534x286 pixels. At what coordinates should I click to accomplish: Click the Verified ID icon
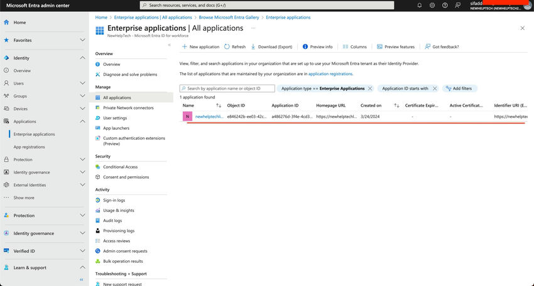[x=6, y=251]
